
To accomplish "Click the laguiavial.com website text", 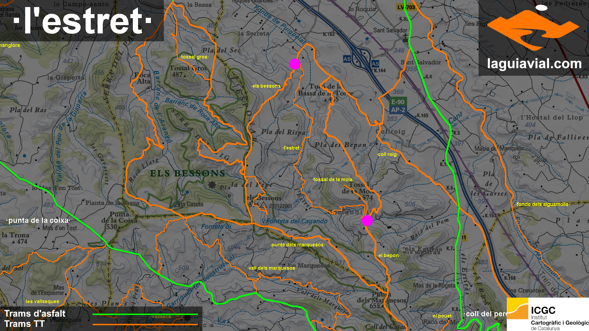I will pos(534,64).
